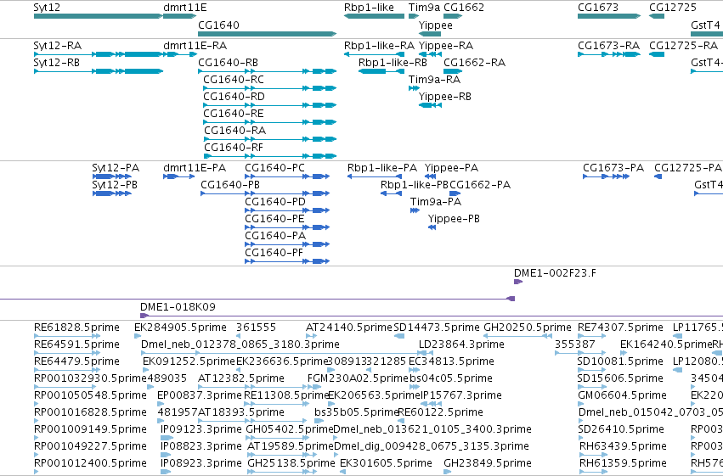723x476 pixels.
Task: Select transcript Yippee-RB
Action: [430, 105]
